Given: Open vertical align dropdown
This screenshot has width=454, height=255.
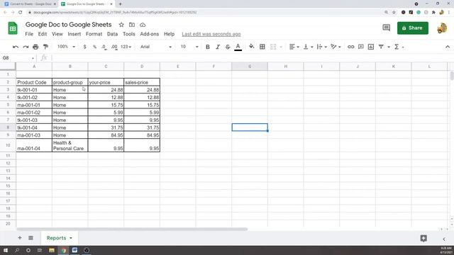Looking at the screenshot, I should click(x=308, y=47).
